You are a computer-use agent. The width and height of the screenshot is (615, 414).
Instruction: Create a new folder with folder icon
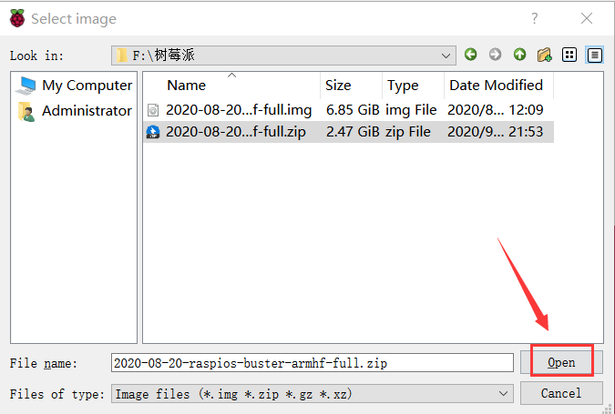point(545,55)
